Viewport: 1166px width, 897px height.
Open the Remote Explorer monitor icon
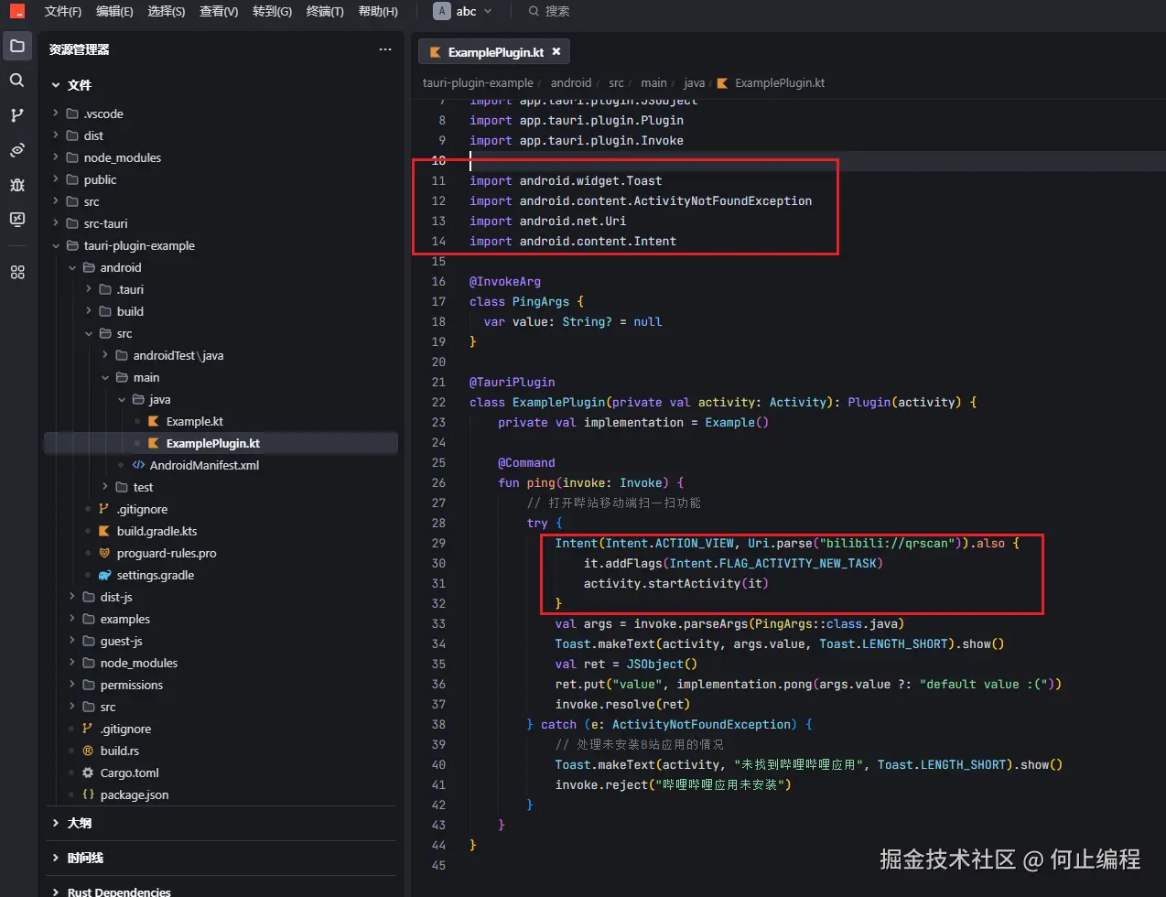point(17,220)
